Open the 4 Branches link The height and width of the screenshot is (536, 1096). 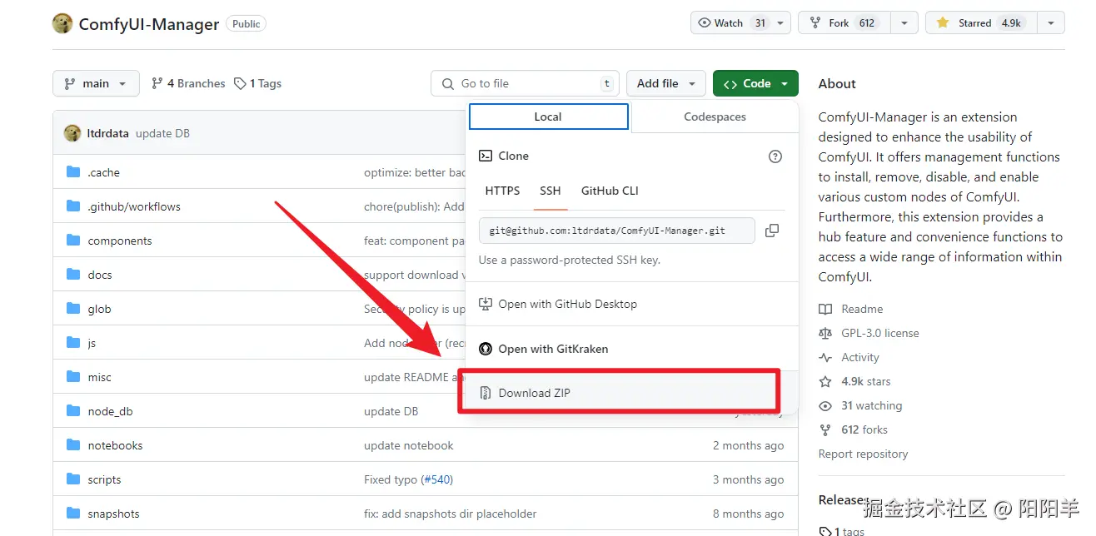(x=188, y=83)
